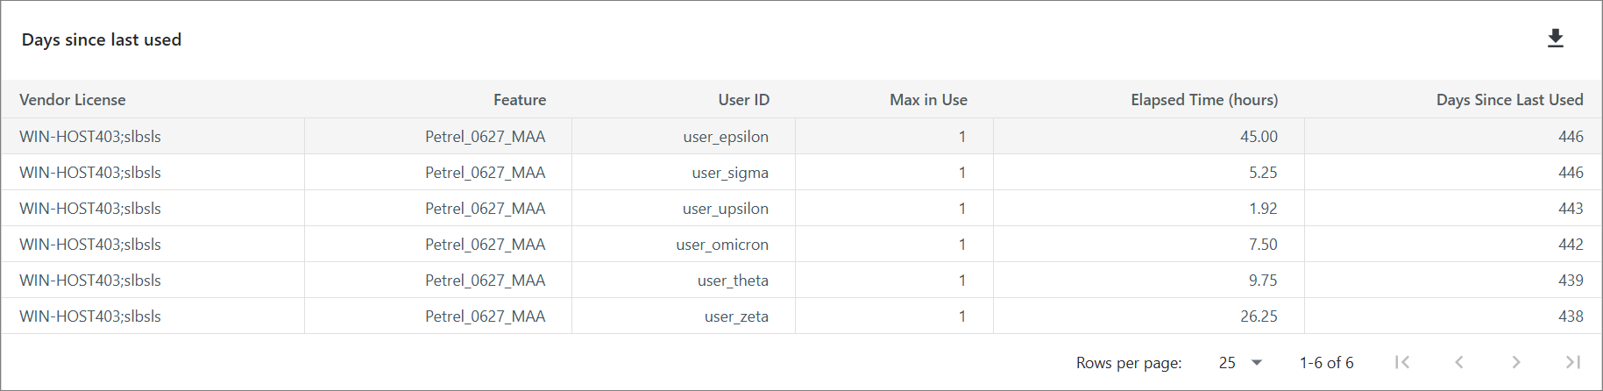Click the elapsed time value 7.50
This screenshot has height=391, width=1603.
1263,245
